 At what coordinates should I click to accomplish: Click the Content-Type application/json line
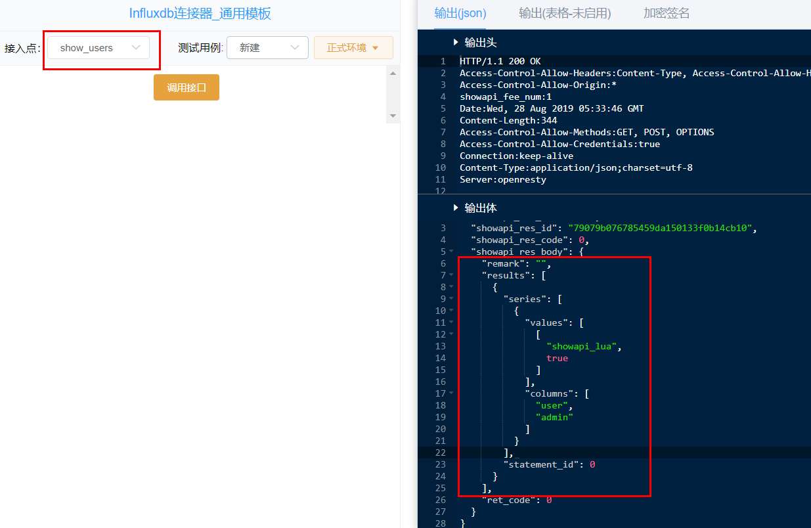pyautogui.click(x=576, y=167)
